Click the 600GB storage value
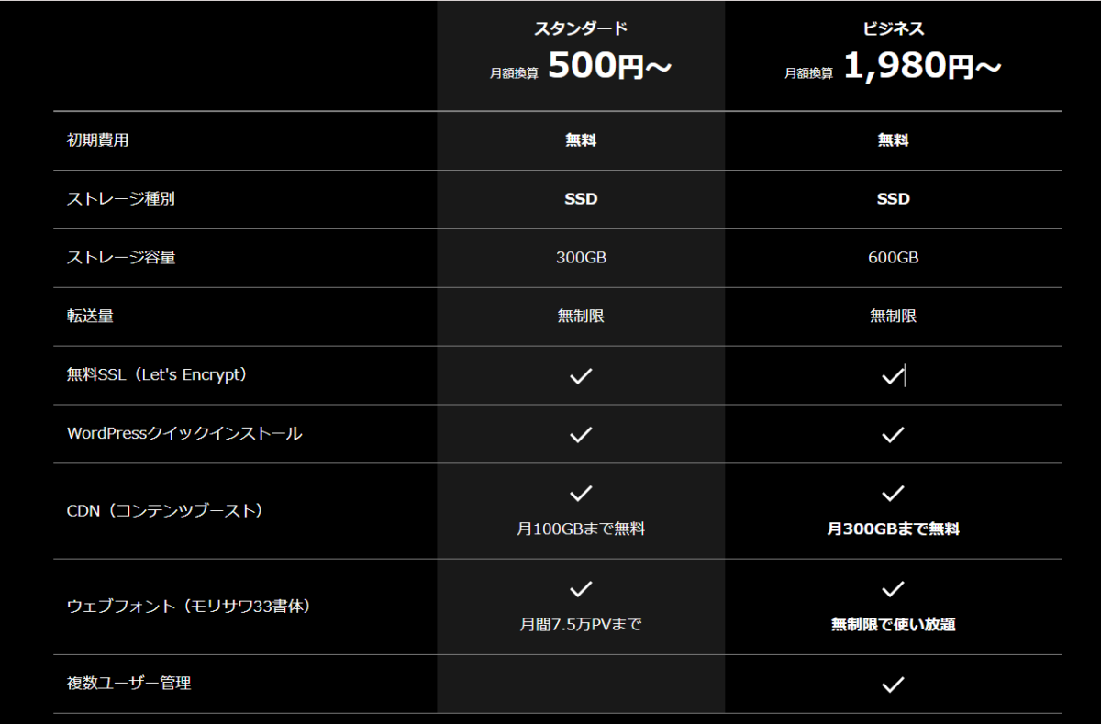The width and height of the screenshot is (1101, 724). point(893,258)
